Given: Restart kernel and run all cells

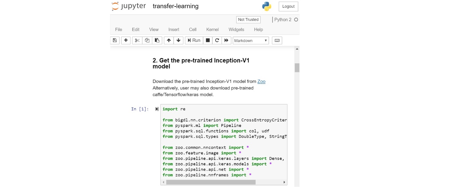Looking at the screenshot, I should click(226, 40).
